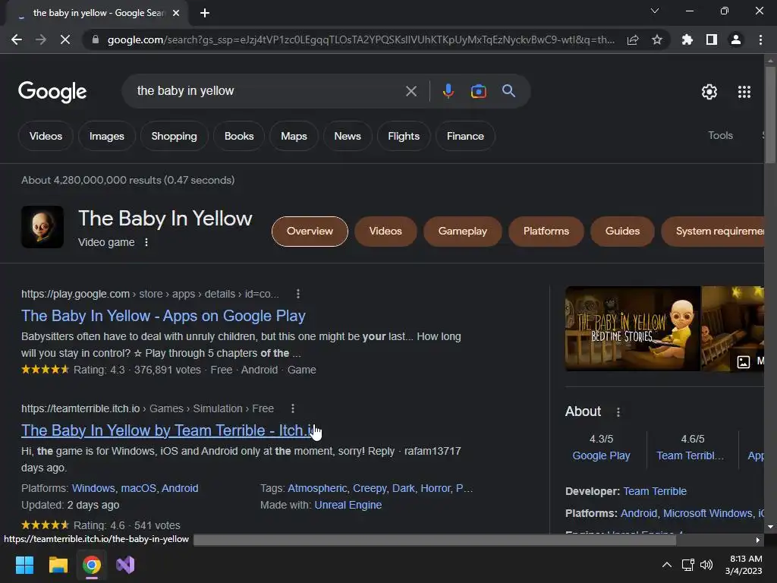Viewport: 777px width, 583px height.
Task: Open the tab search chevron in title bar
Action: tap(655, 11)
